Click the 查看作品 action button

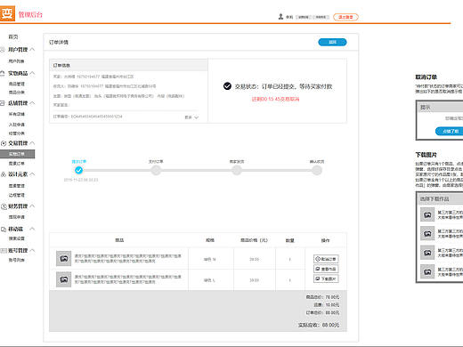[x=326, y=269]
